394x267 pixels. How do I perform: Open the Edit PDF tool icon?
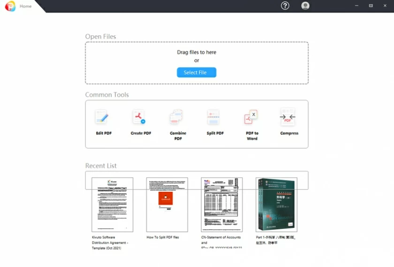pos(102,117)
